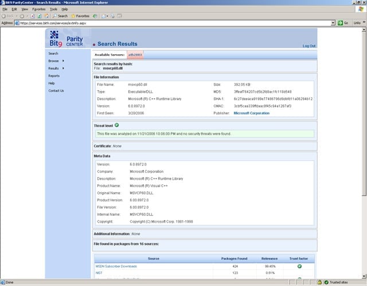The width and height of the screenshot is (367, 286).
Task: Open the Home page icon
Action: tap(46, 16)
